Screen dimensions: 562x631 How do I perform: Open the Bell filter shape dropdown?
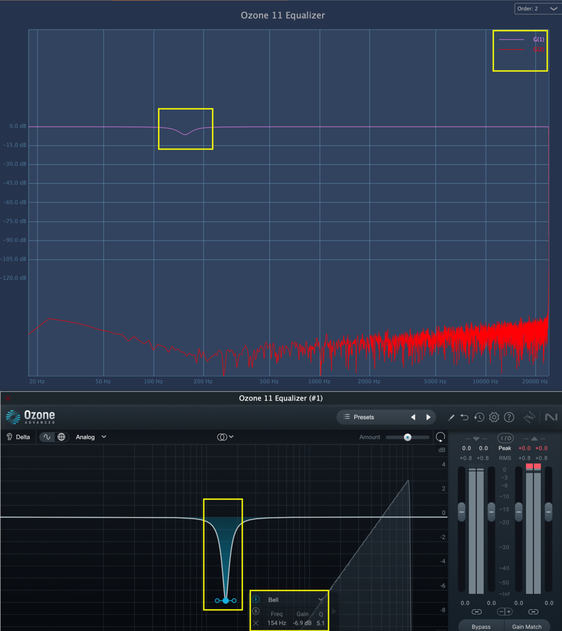(294, 599)
